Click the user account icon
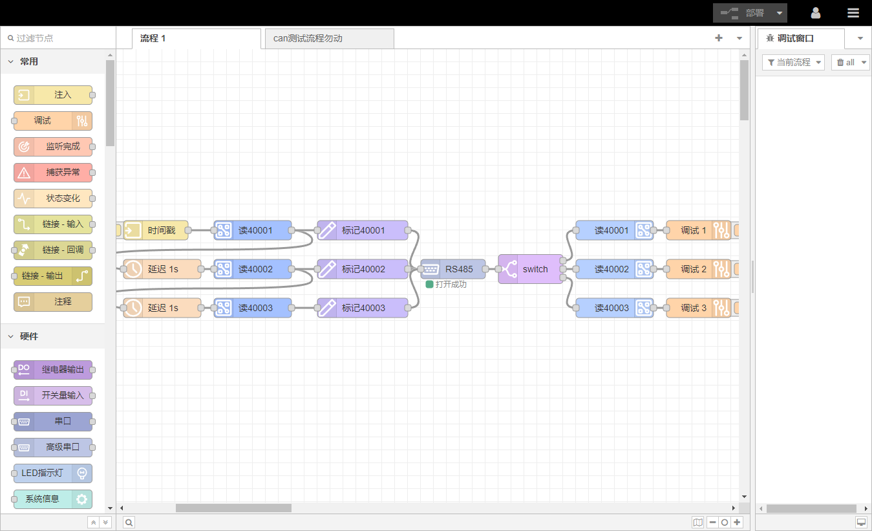872x531 pixels. click(x=816, y=13)
